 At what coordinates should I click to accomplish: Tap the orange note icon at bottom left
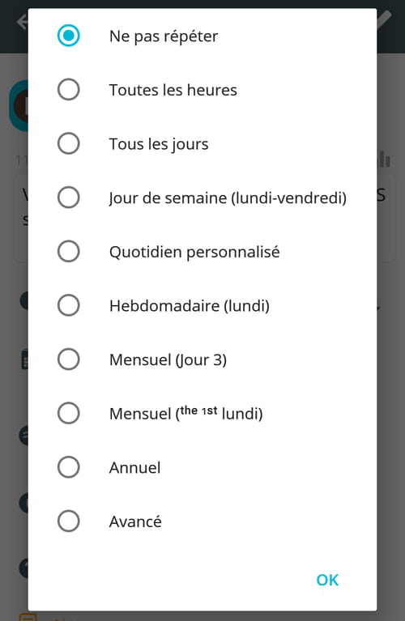(x=28, y=617)
